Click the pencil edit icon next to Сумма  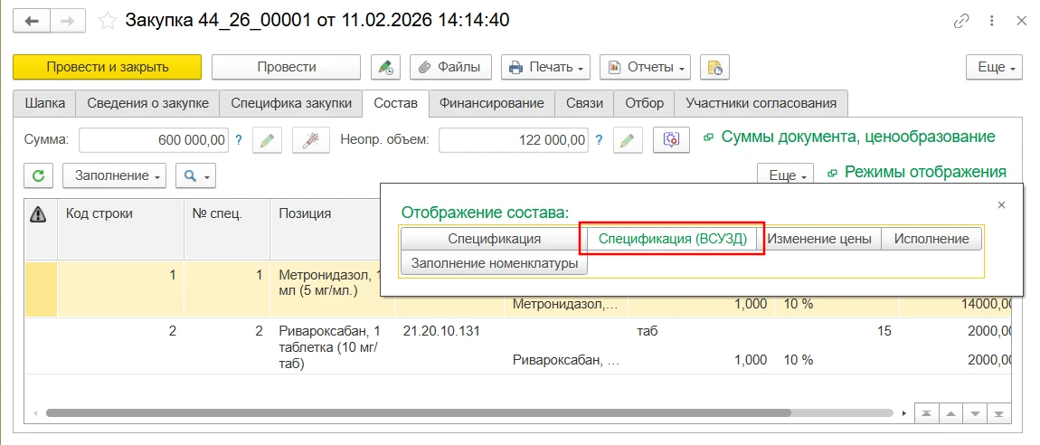point(267,140)
